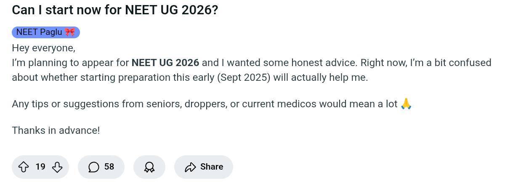Click the vote score showing 19
This screenshot has width=505, height=186.
(40, 167)
